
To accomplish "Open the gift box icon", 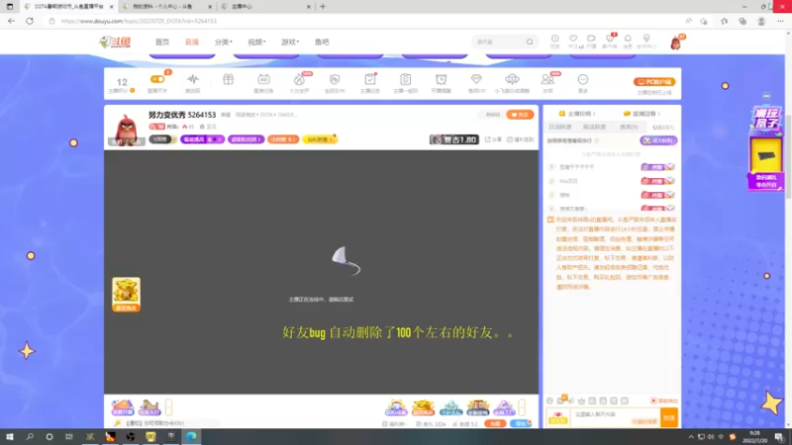I will 229,79.
